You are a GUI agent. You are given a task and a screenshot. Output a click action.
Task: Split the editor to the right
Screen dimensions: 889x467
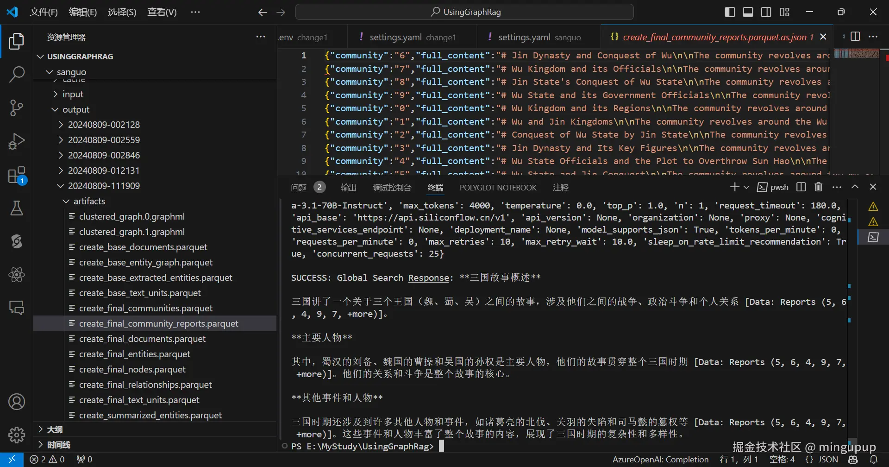(855, 37)
